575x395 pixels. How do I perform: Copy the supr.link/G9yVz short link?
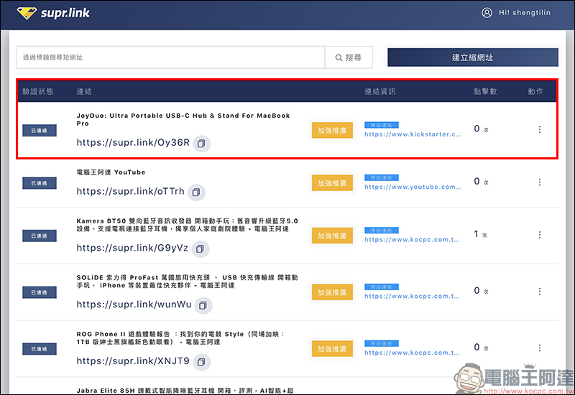pos(201,249)
